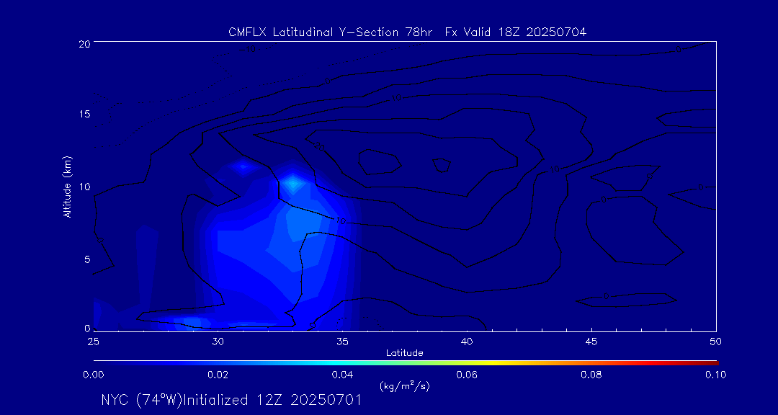Click colorbar value label "0.00"
Screen dimensions: 778x415
tap(93, 375)
